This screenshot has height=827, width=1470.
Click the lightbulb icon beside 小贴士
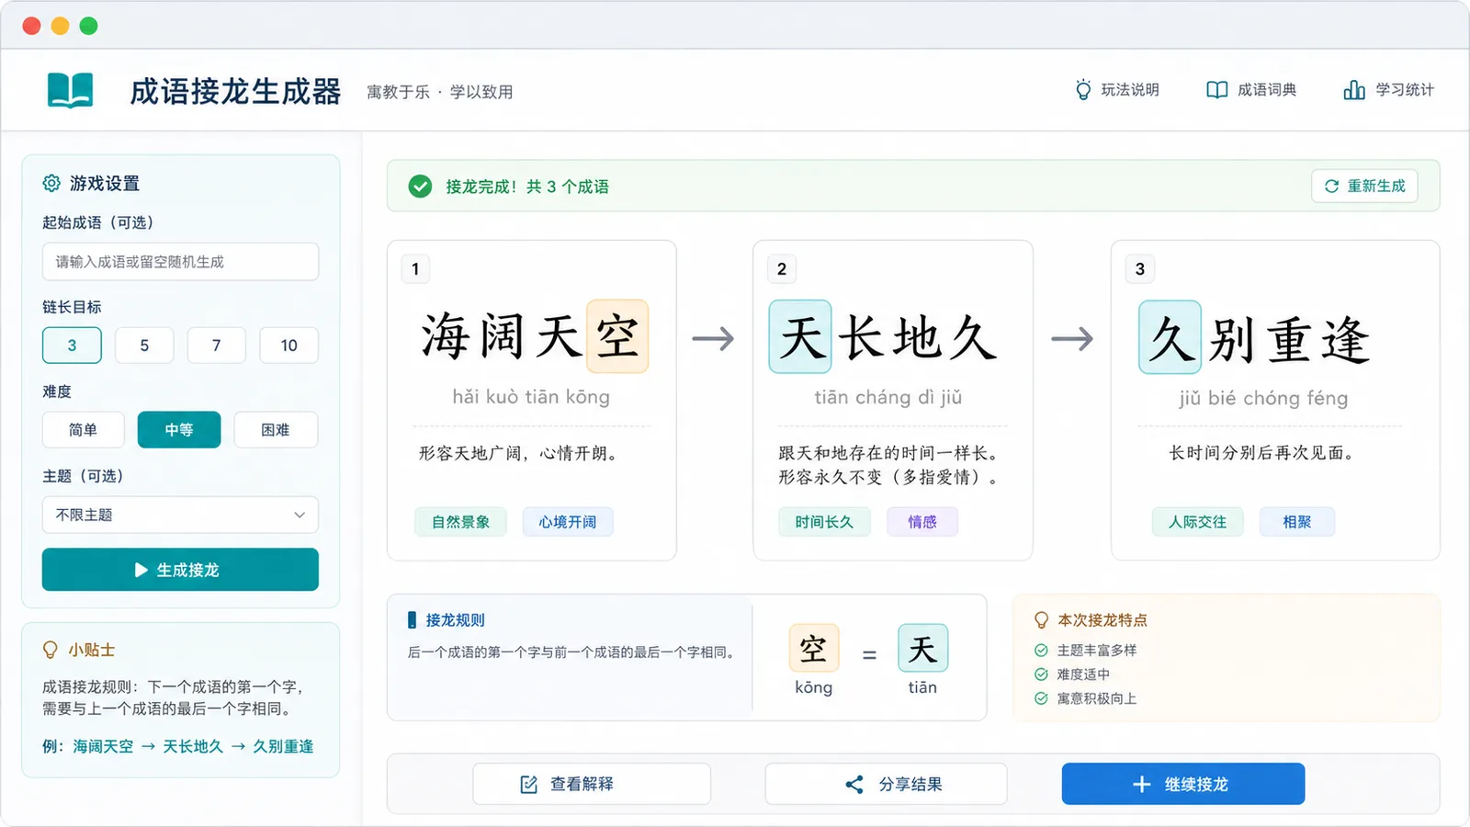(x=51, y=650)
